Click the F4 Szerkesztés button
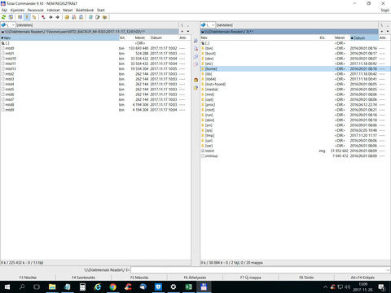 (83, 278)
